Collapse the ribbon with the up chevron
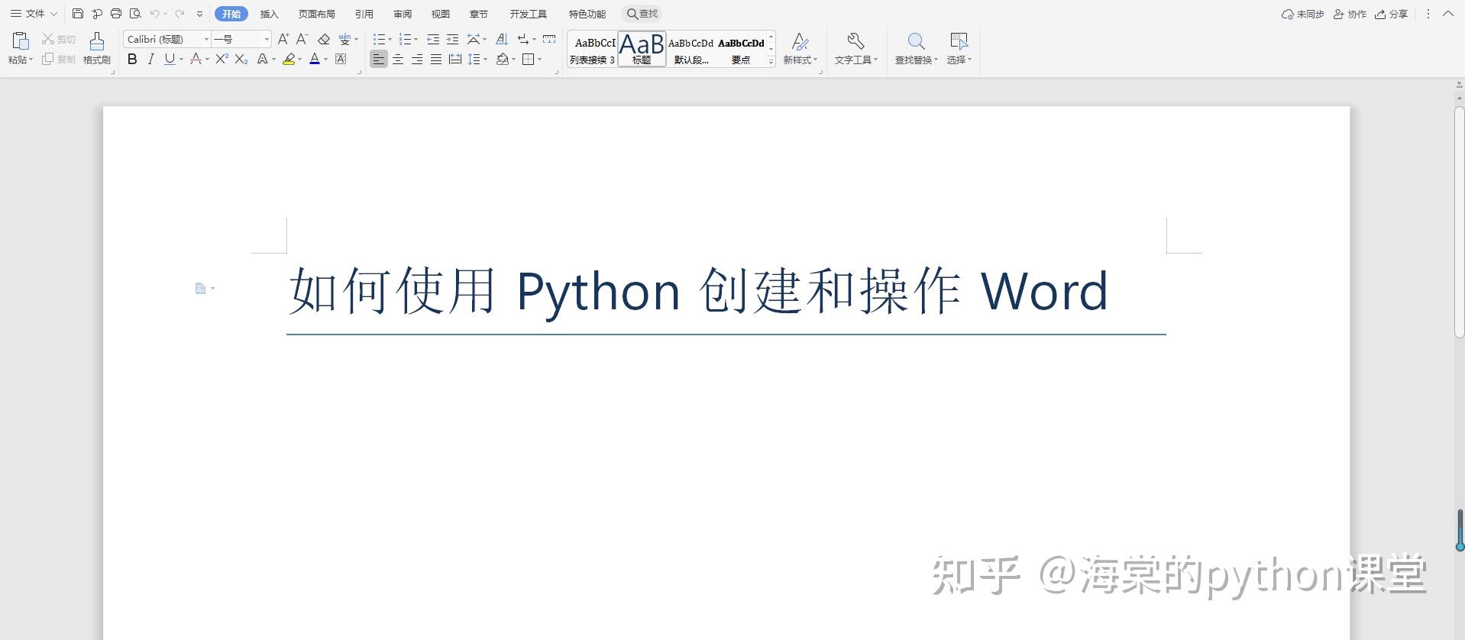 tap(1447, 14)
